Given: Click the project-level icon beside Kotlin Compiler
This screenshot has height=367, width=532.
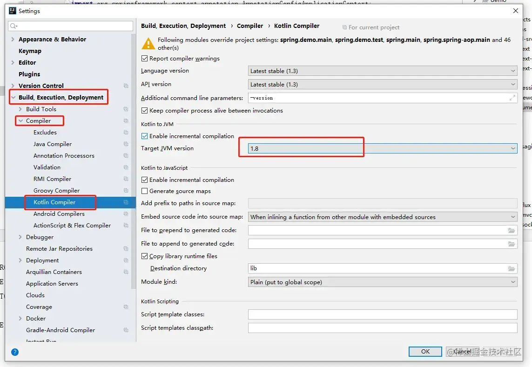Looking at the screenshot, I should [126, 202].
